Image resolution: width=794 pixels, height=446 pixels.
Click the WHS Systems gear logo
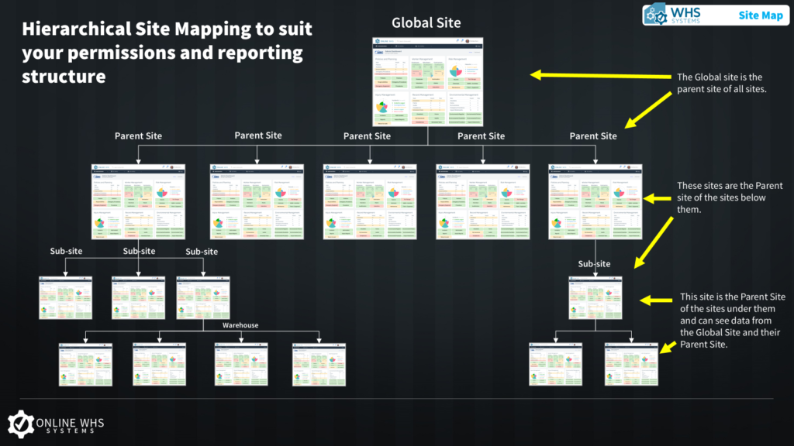655,15
